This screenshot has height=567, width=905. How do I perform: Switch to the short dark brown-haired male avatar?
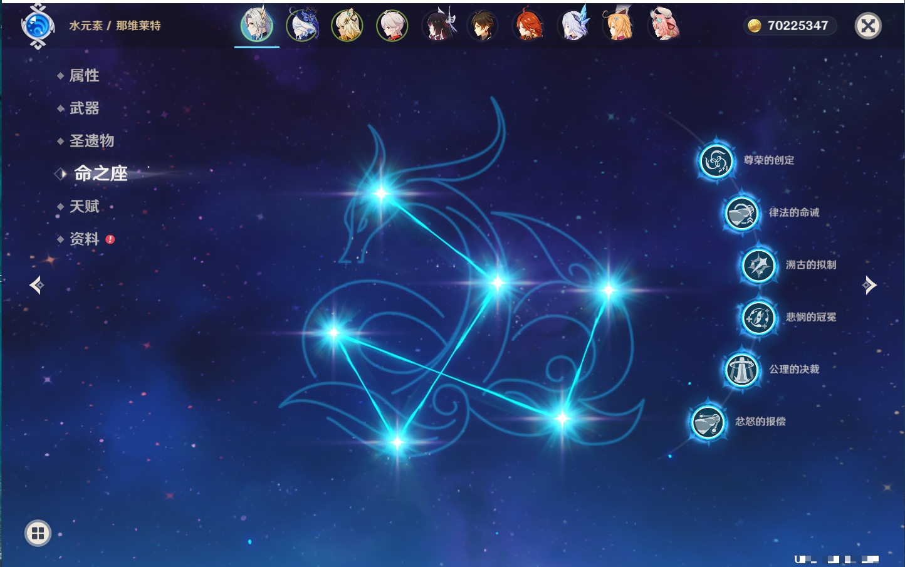click(483, 25)
